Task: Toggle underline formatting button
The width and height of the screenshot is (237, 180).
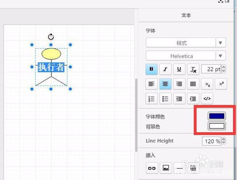Action: (179, 69)
